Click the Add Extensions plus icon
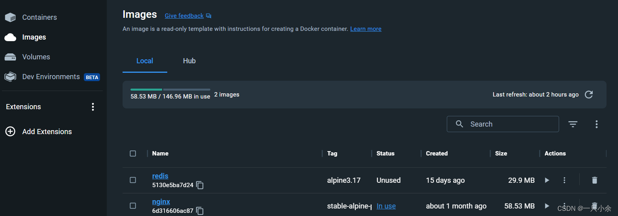The image size is (618, 216). (x=10, y=132)
